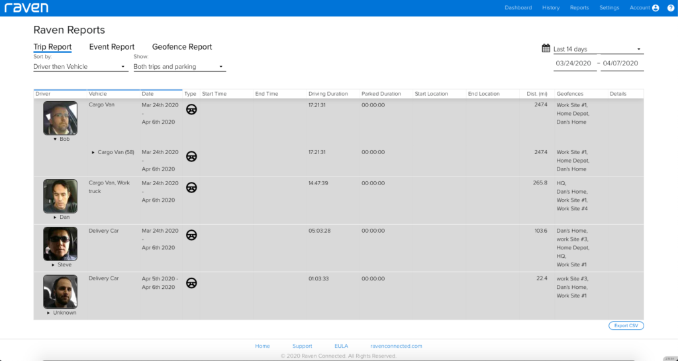
Task: Select the 103.6 distance value
Action: pyautogui.click(x=541, y=231)
